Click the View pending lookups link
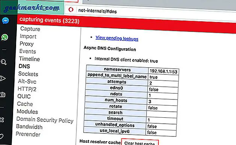 pyautogui.click(x=117, y=38)
